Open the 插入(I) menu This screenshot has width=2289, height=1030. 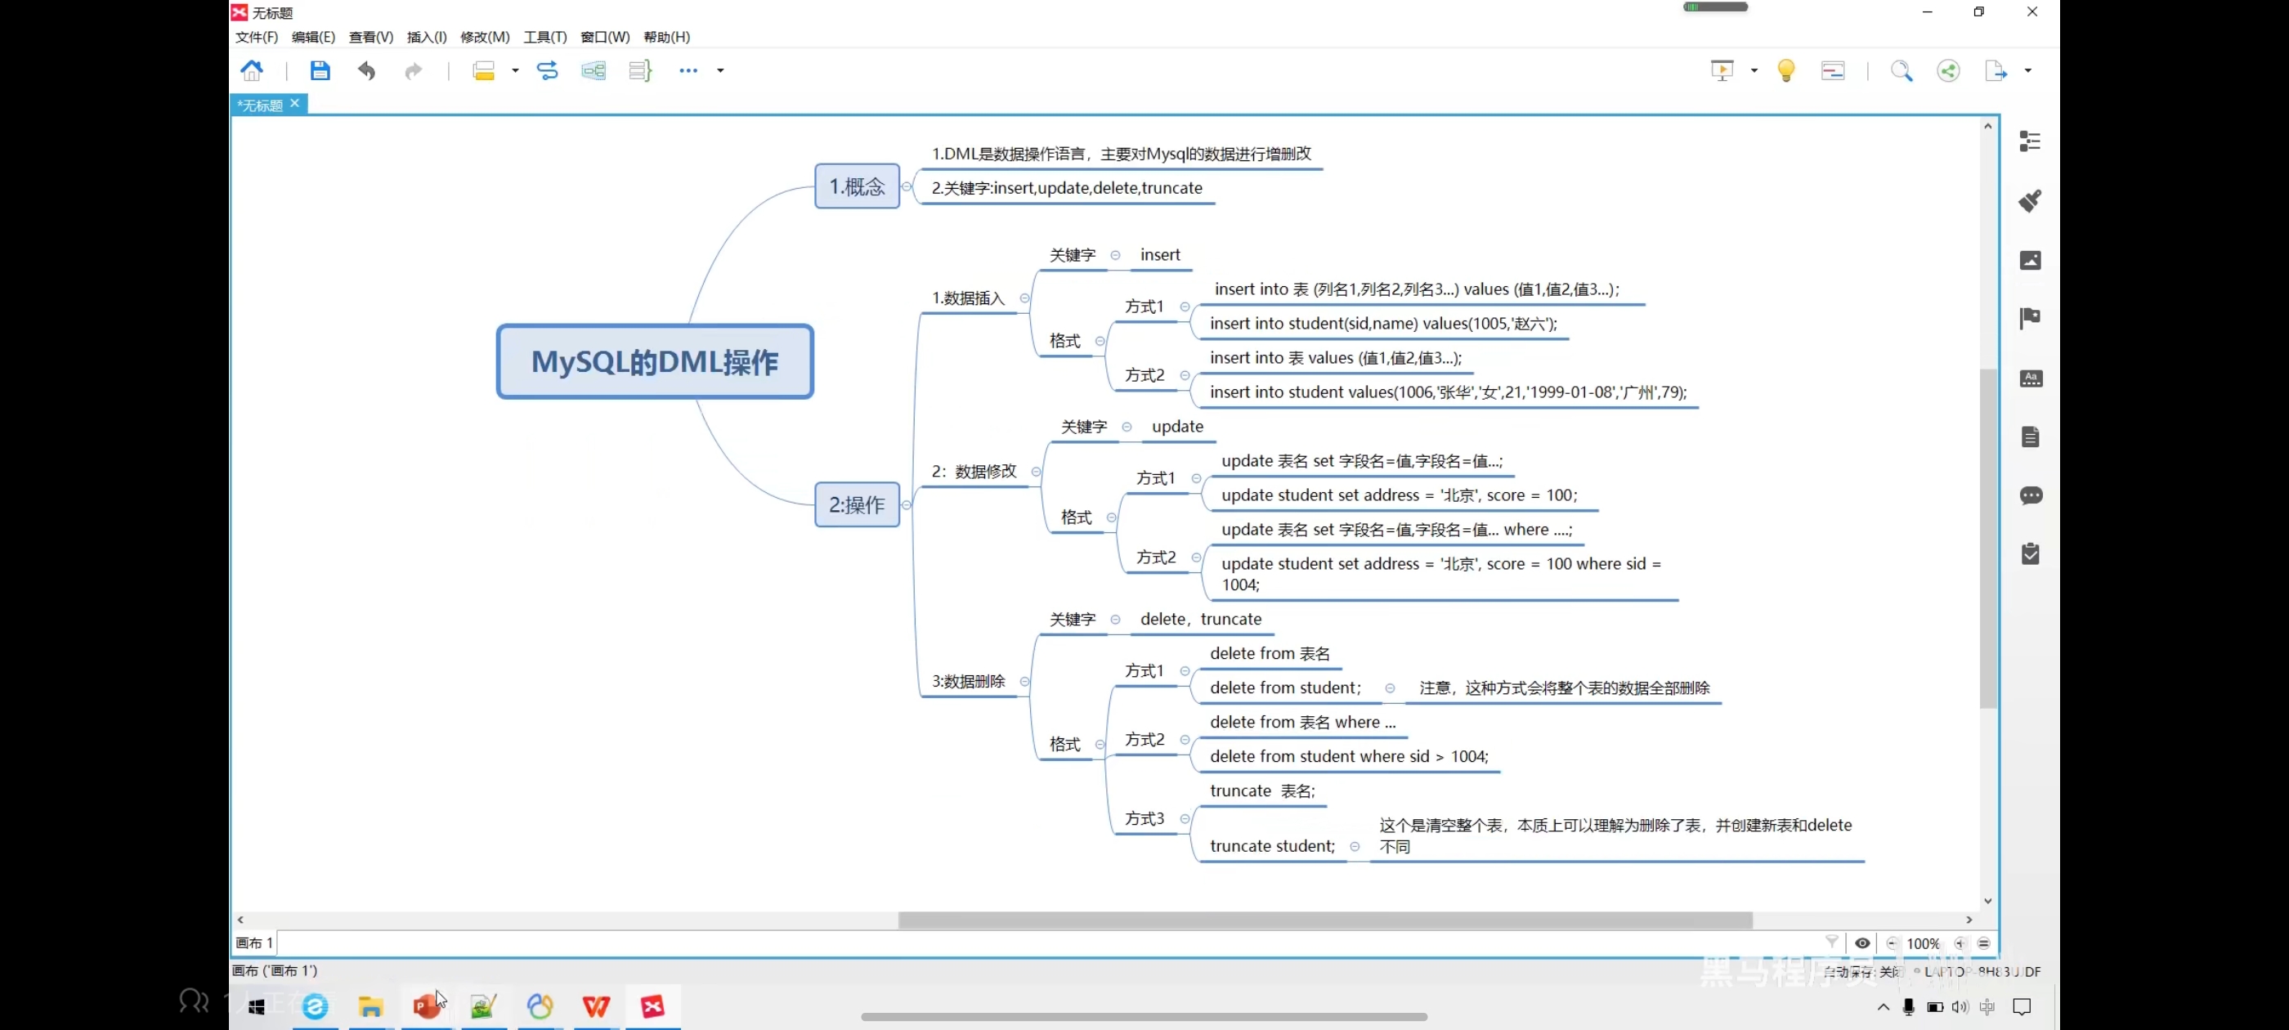coord(427,37)
